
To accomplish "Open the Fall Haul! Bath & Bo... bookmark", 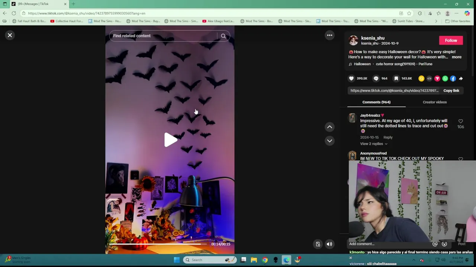I will coord(29,21).
